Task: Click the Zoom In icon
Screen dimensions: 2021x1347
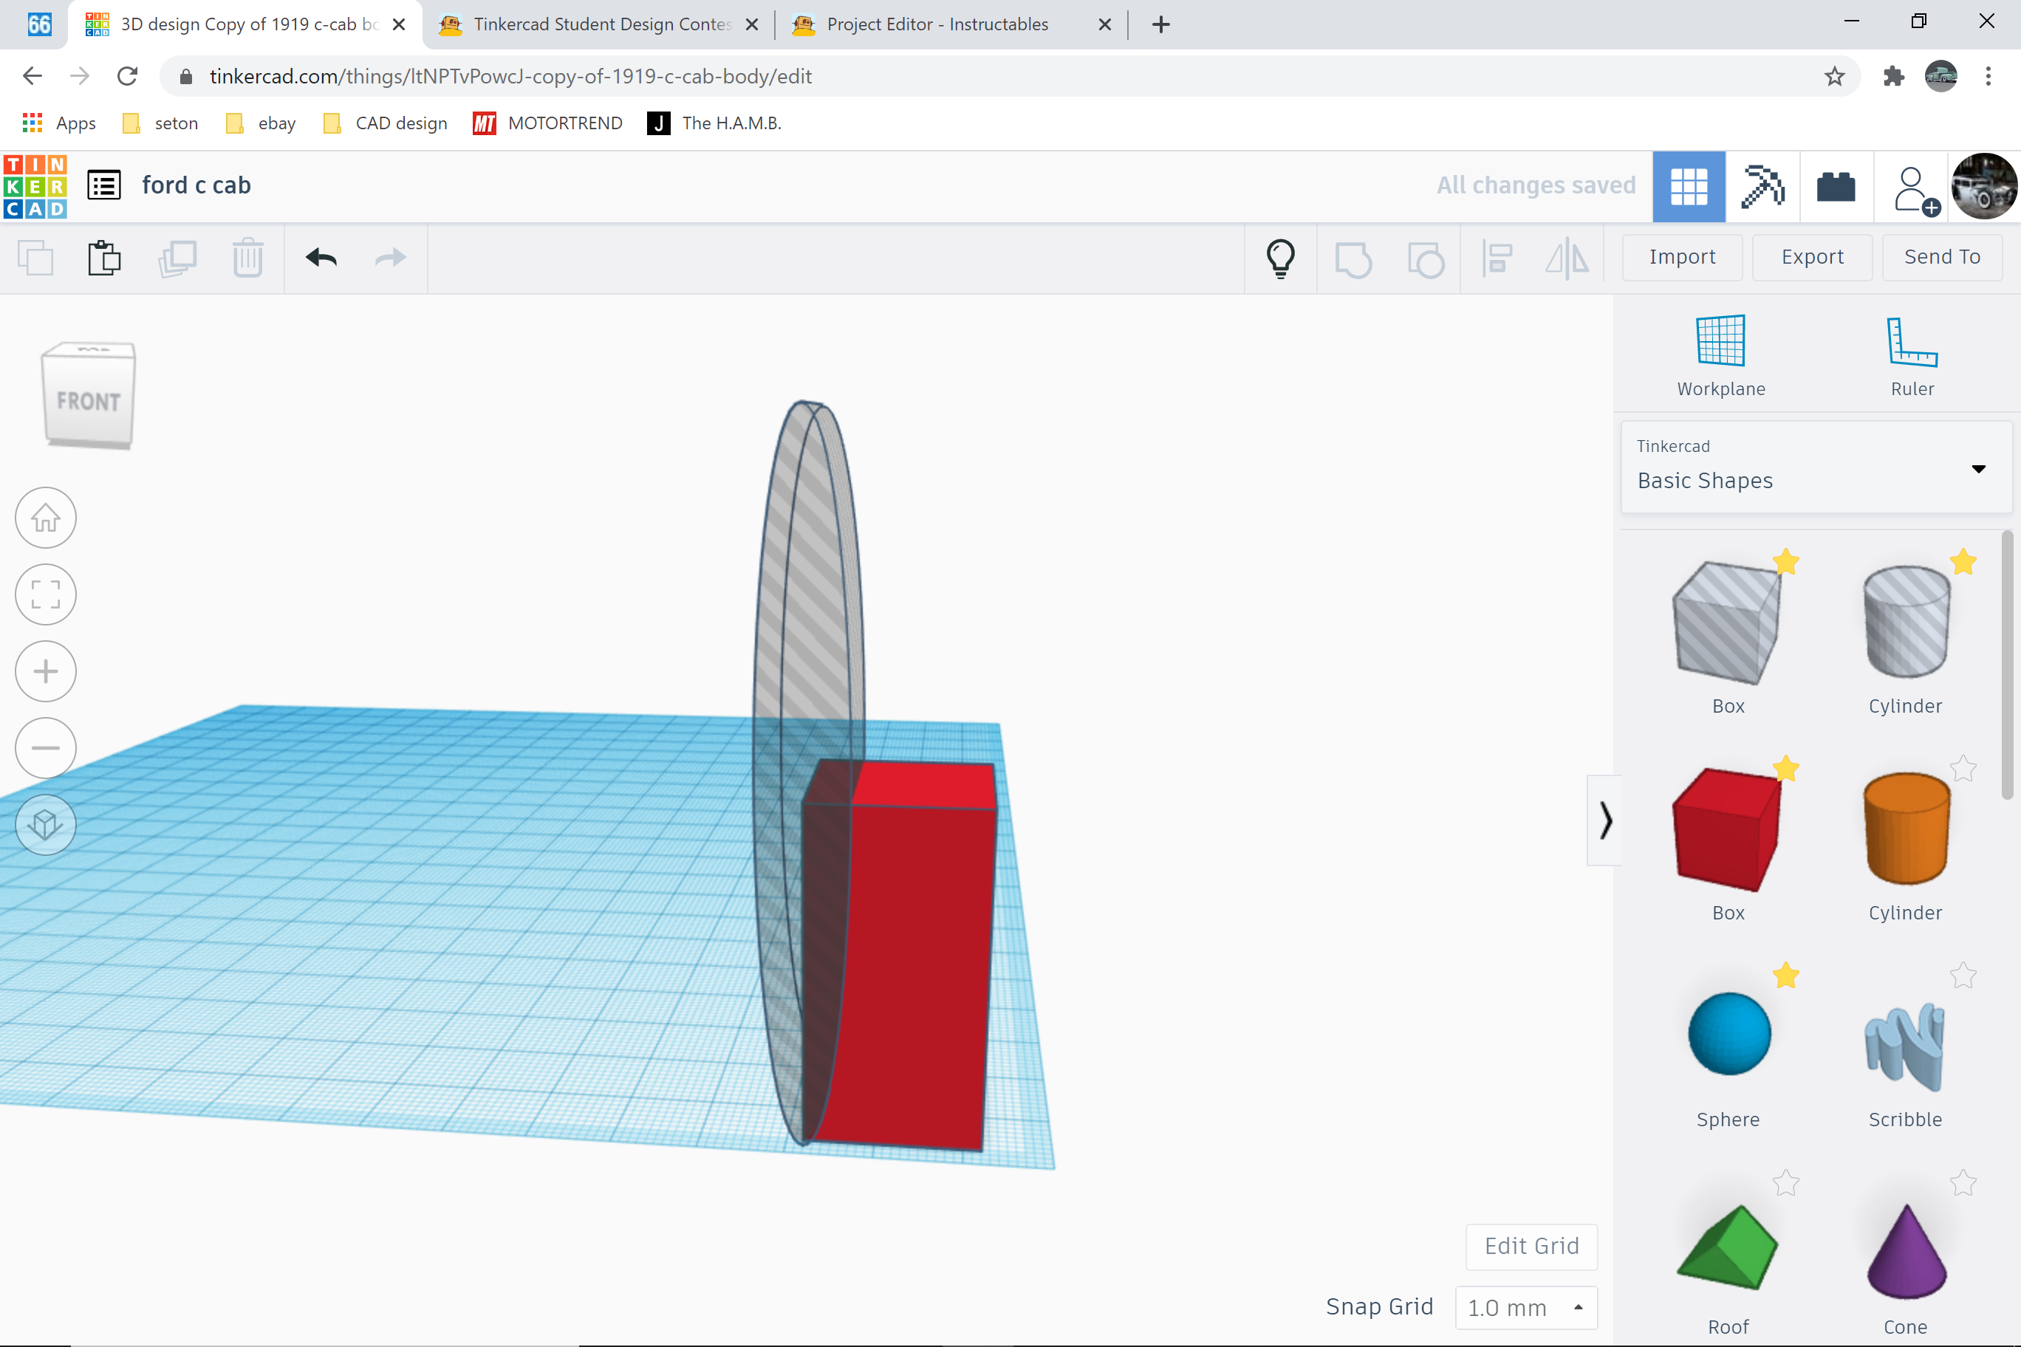Action: click(x=47, y=671)
